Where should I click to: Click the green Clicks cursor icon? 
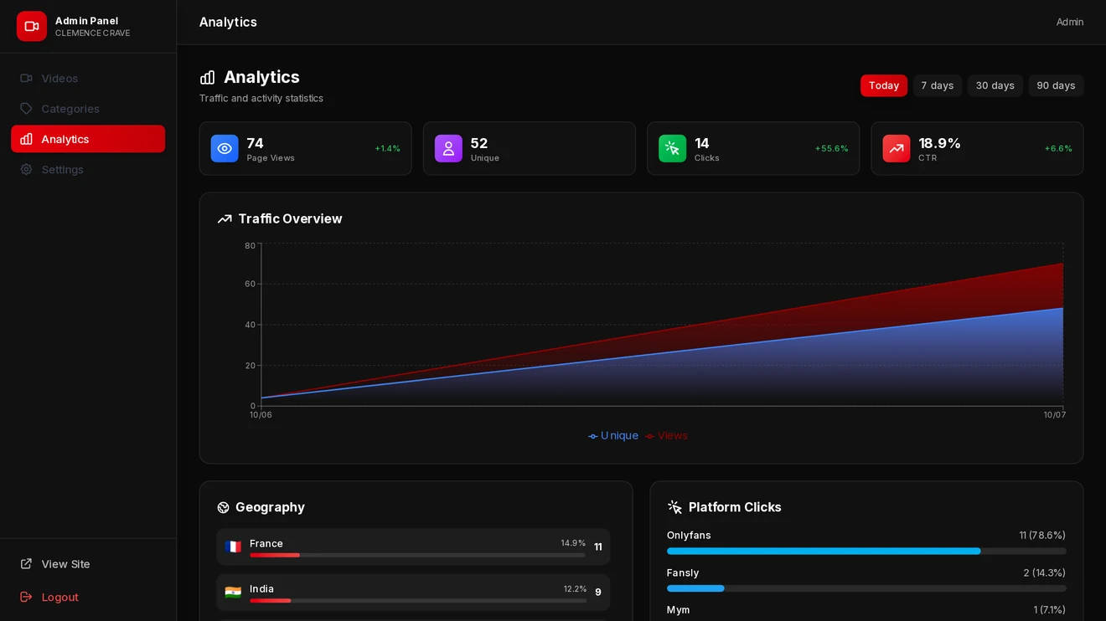click(672, 148)
